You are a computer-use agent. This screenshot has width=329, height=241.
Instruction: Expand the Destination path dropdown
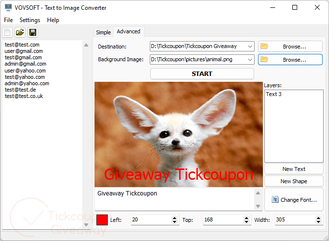point(250,47)
